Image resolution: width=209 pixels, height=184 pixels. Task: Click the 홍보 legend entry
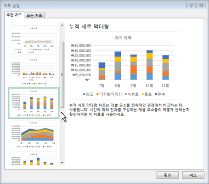click(x=146, y=94)
